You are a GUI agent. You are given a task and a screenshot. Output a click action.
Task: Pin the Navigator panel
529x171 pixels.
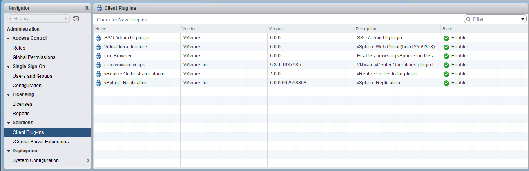tap(87, 8)
